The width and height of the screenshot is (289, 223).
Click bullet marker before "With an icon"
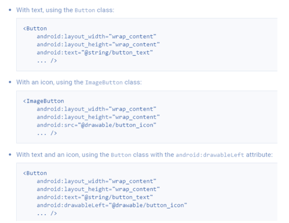[x=10, y=82]
